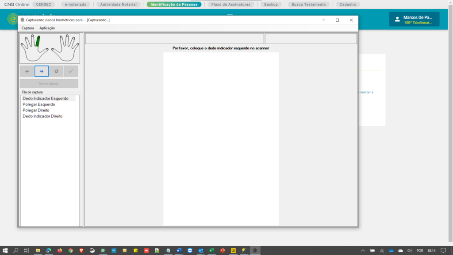This screenshot has height=255, width=453.
Task: Select Polegar Esquerdo in capture queue
Action: [x=39, y=104]
